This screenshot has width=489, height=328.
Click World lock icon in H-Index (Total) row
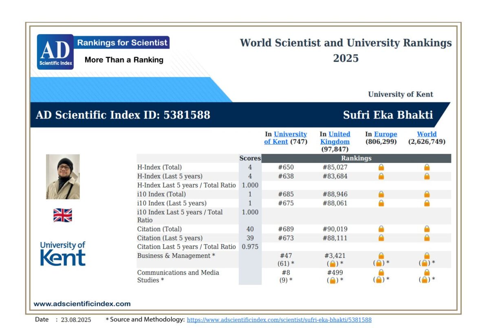coord(427,167)
